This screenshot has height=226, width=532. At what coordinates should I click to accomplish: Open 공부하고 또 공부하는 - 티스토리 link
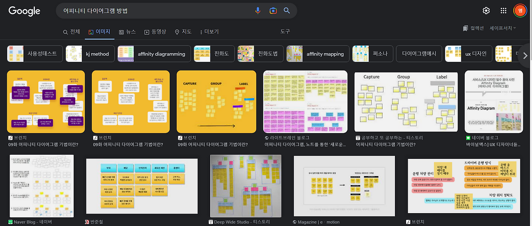pos(389,138)
